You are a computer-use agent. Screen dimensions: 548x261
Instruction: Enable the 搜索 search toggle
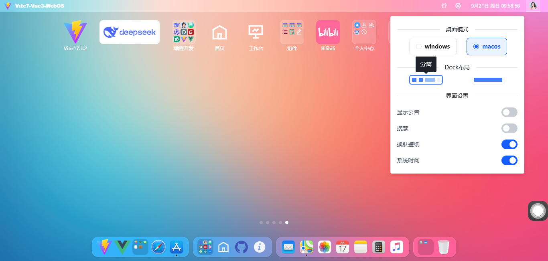pyautogui.click(x=509, y=128)
